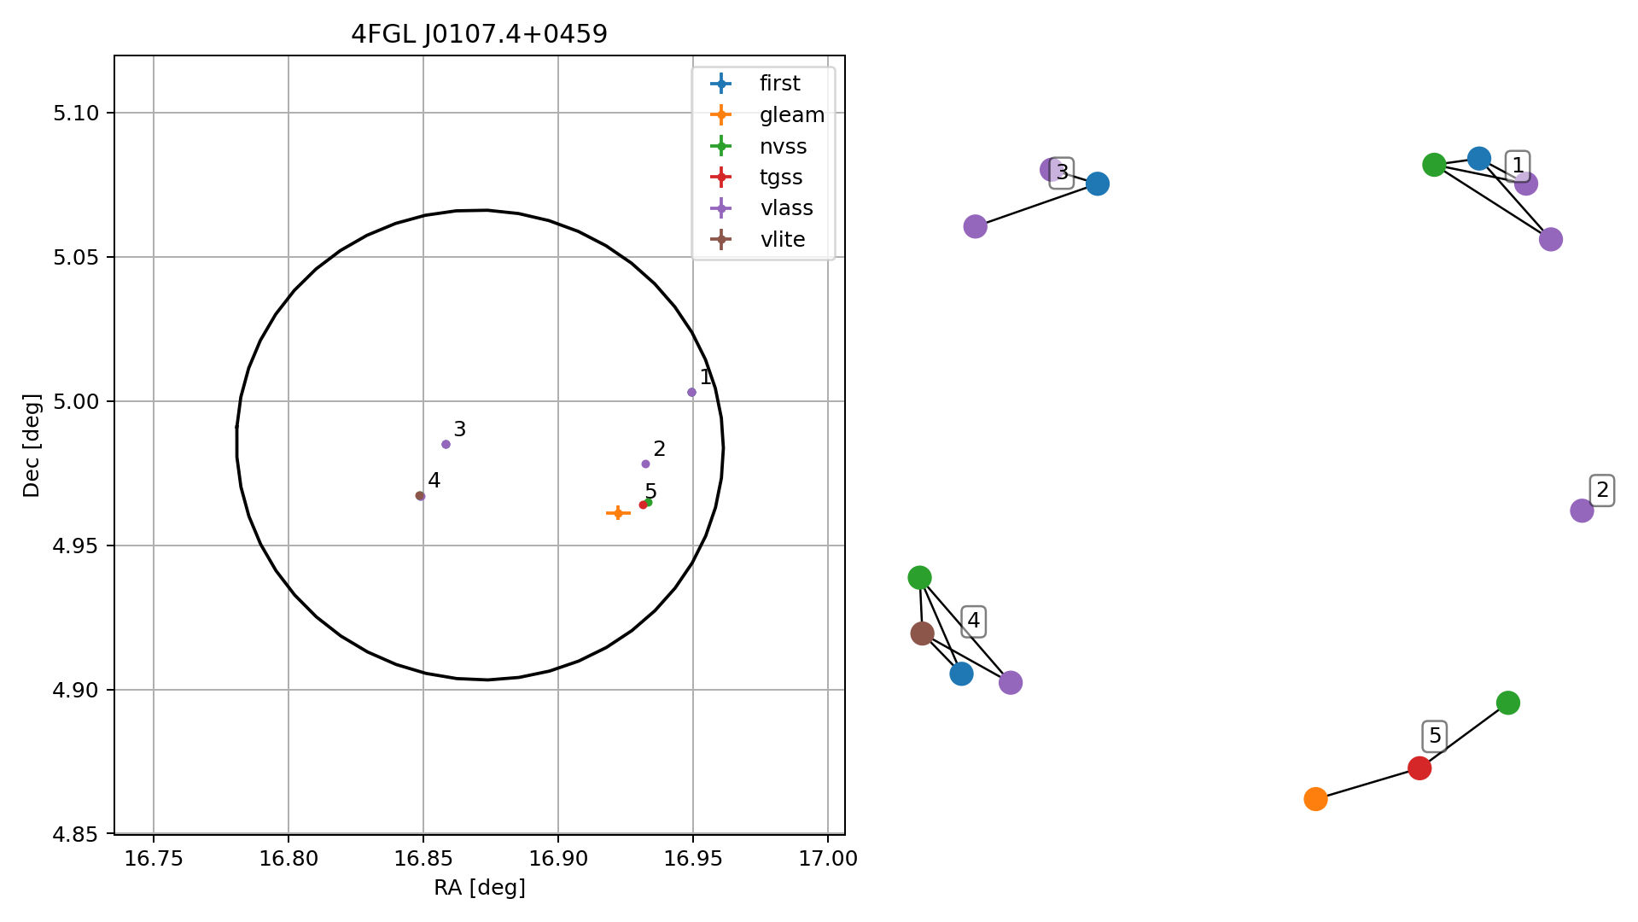This screenshot has width=1638, height=922.
Task: Click the lower-left purple node in graph cluster 3
Action: click(x=975, y=227)
